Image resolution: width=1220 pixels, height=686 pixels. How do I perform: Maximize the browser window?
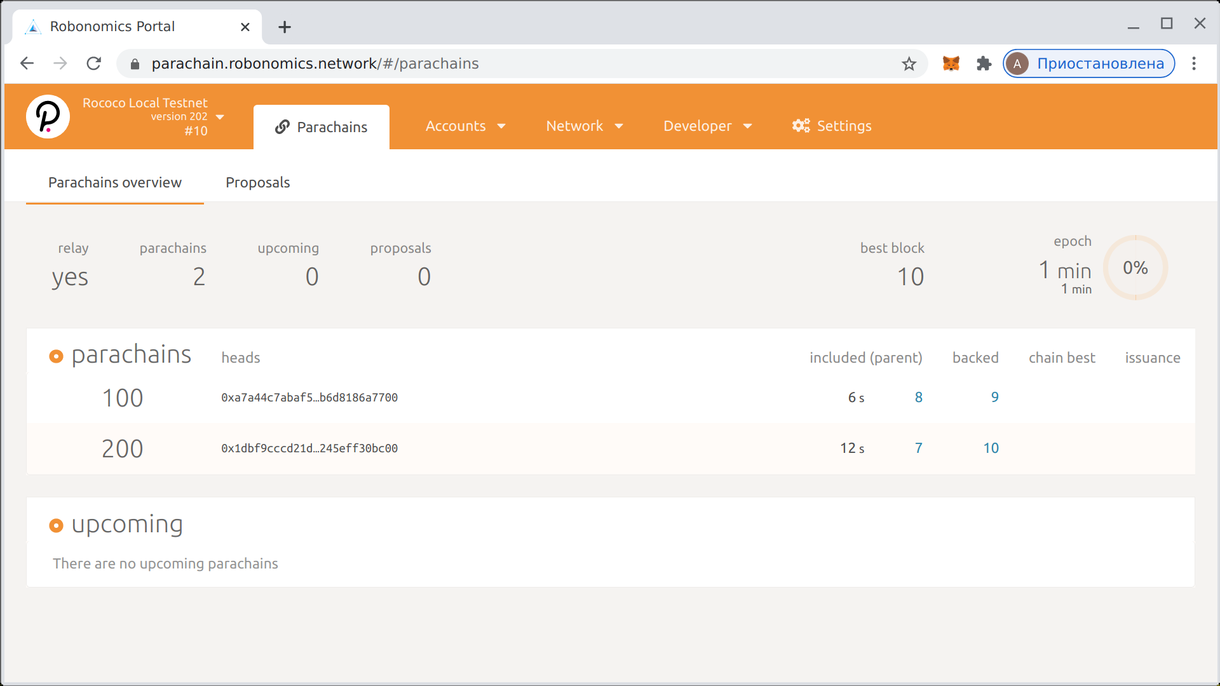click(1167, 24)
